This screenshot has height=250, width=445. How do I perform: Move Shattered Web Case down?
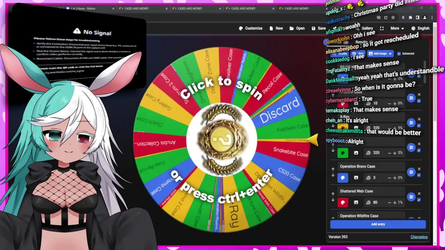coord(333,200)
